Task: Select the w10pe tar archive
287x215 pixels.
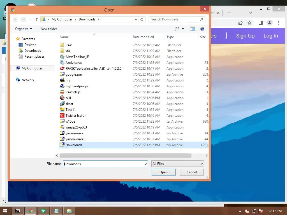Action: [134, 121]
